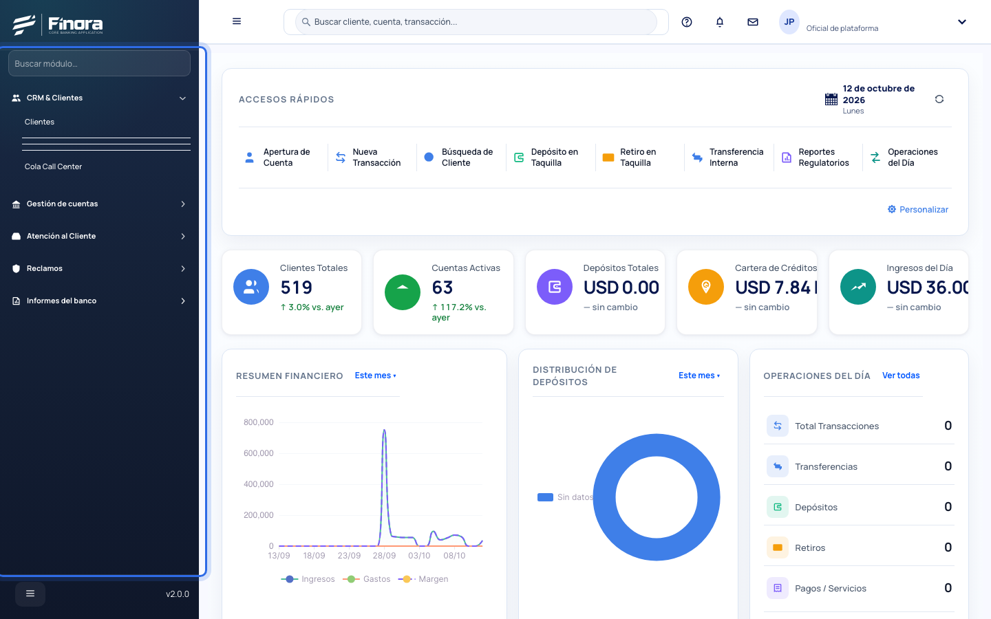Click the Total Transacciones row icon
This screenshot has width=991, height=619.
(778, 426)
